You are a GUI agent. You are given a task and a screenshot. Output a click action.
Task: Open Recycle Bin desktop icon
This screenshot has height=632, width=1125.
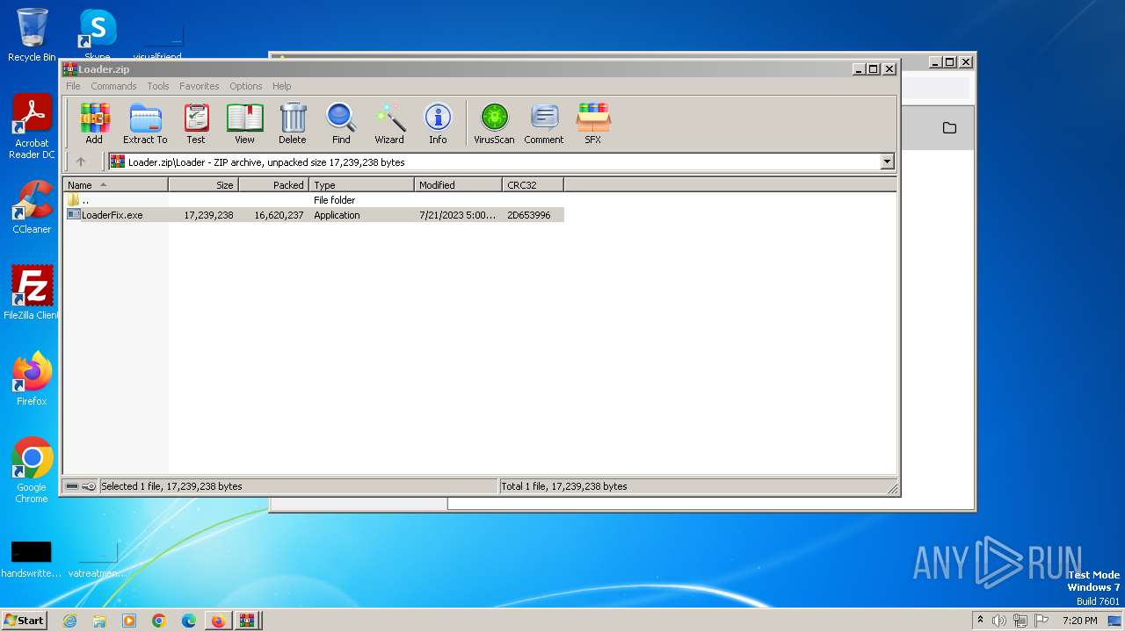32,35
